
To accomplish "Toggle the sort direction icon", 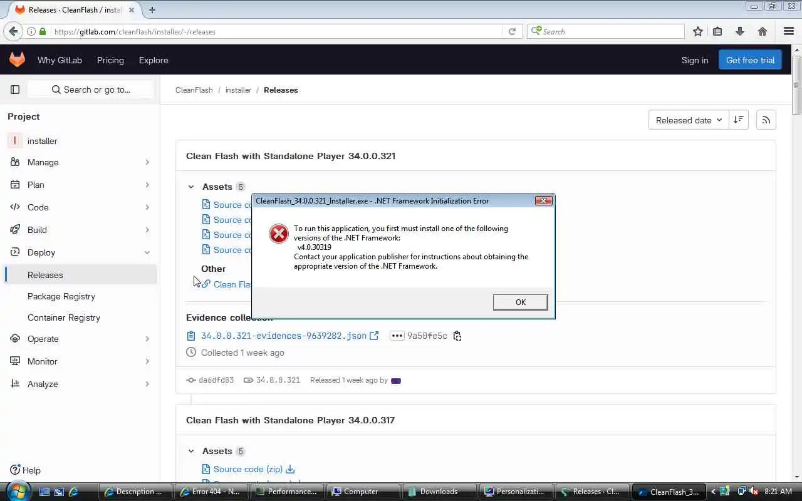I will [739, 120].
